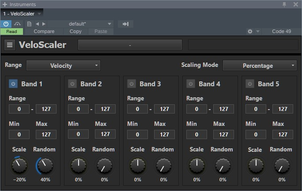Image resolution: width=302 pixels, height=191 pixels.
Task: Click the Band 3 Max value field
Action: tap(164, 134)
